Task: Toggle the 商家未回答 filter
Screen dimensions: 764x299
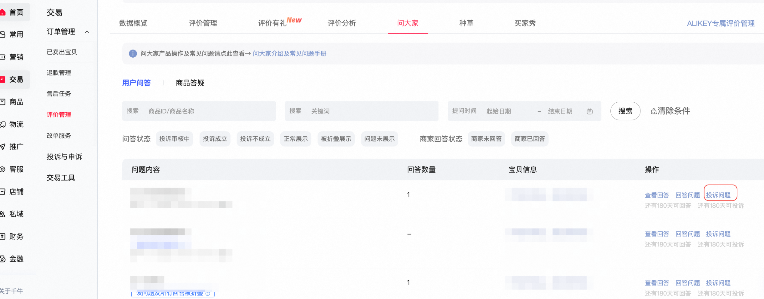Action: 486,139
